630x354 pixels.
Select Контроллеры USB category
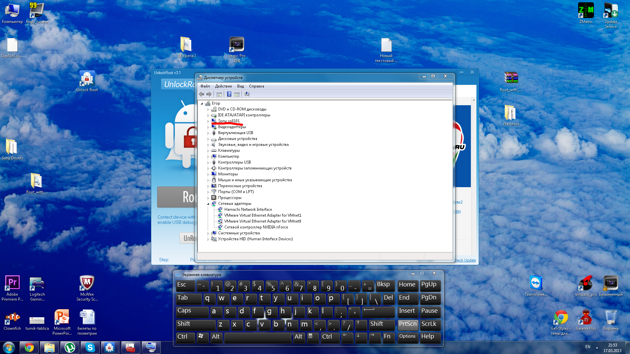[234, 162]
